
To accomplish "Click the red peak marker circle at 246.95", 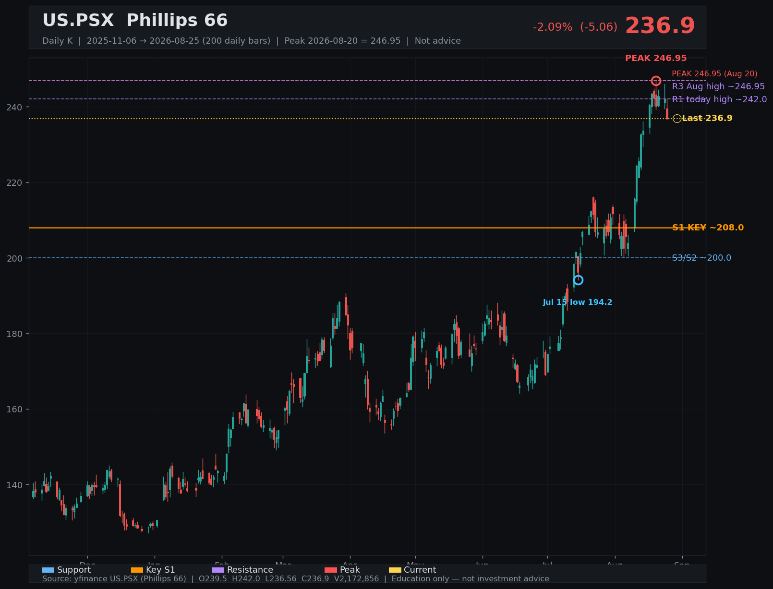I will pyautogui.click(x=656, y=81).
